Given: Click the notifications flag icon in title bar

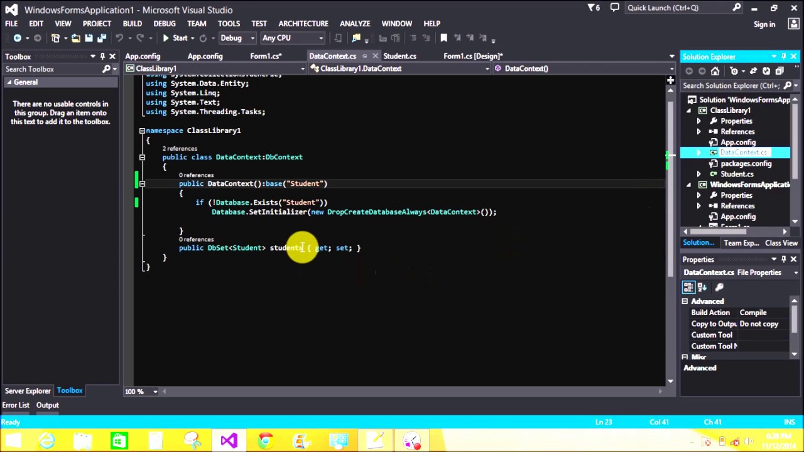Looking at the screenshot, I should click(592, 8).
